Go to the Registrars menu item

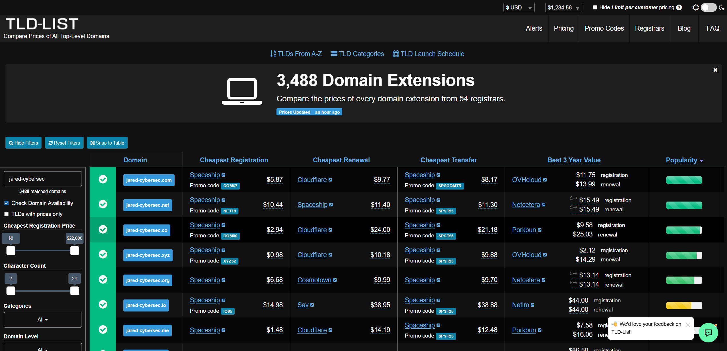(649, 28)
